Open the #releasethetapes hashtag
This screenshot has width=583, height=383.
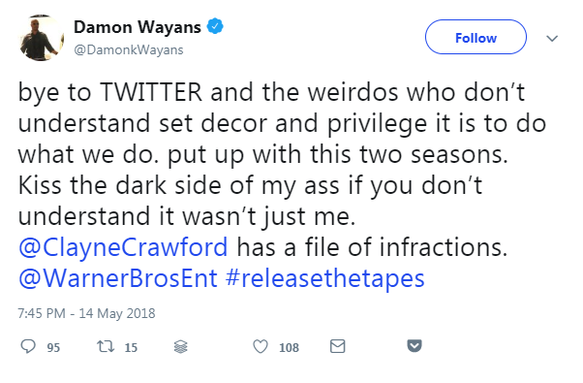pos(325,279)
